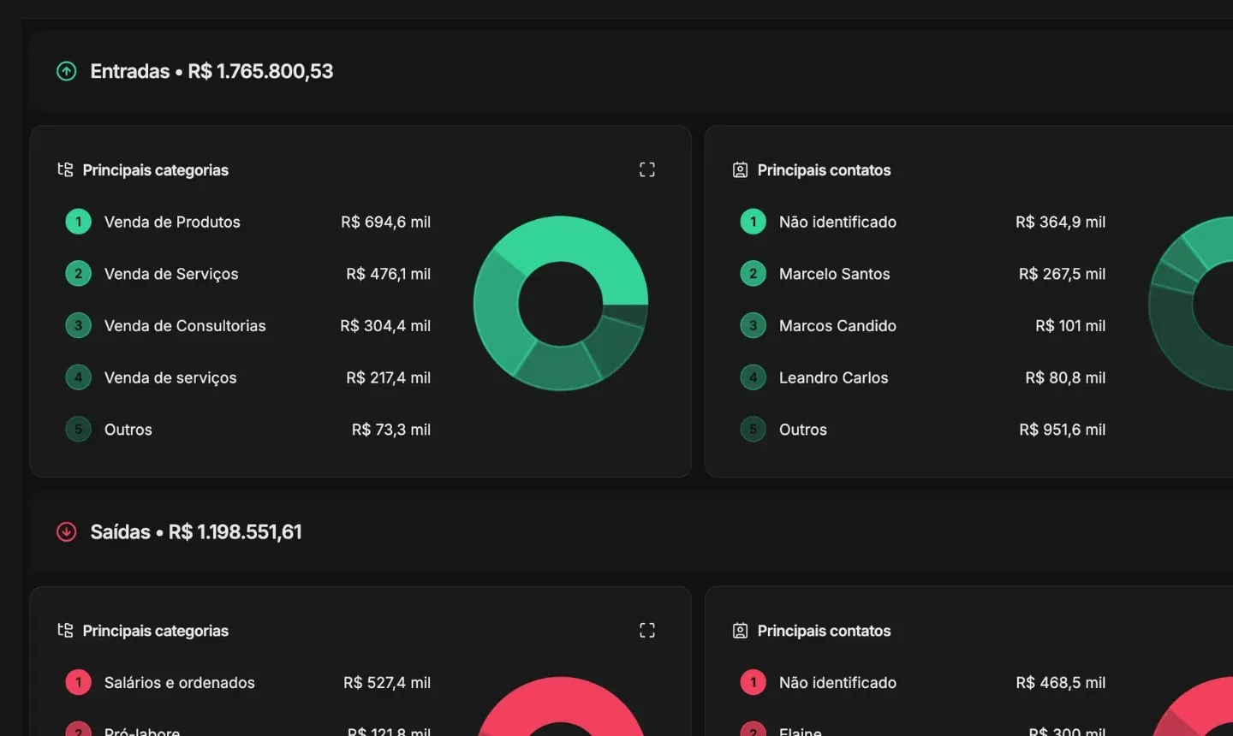Click the contact icon beside Entradas Principais contatos
The image size is (1233, 736).
(740, 169)
